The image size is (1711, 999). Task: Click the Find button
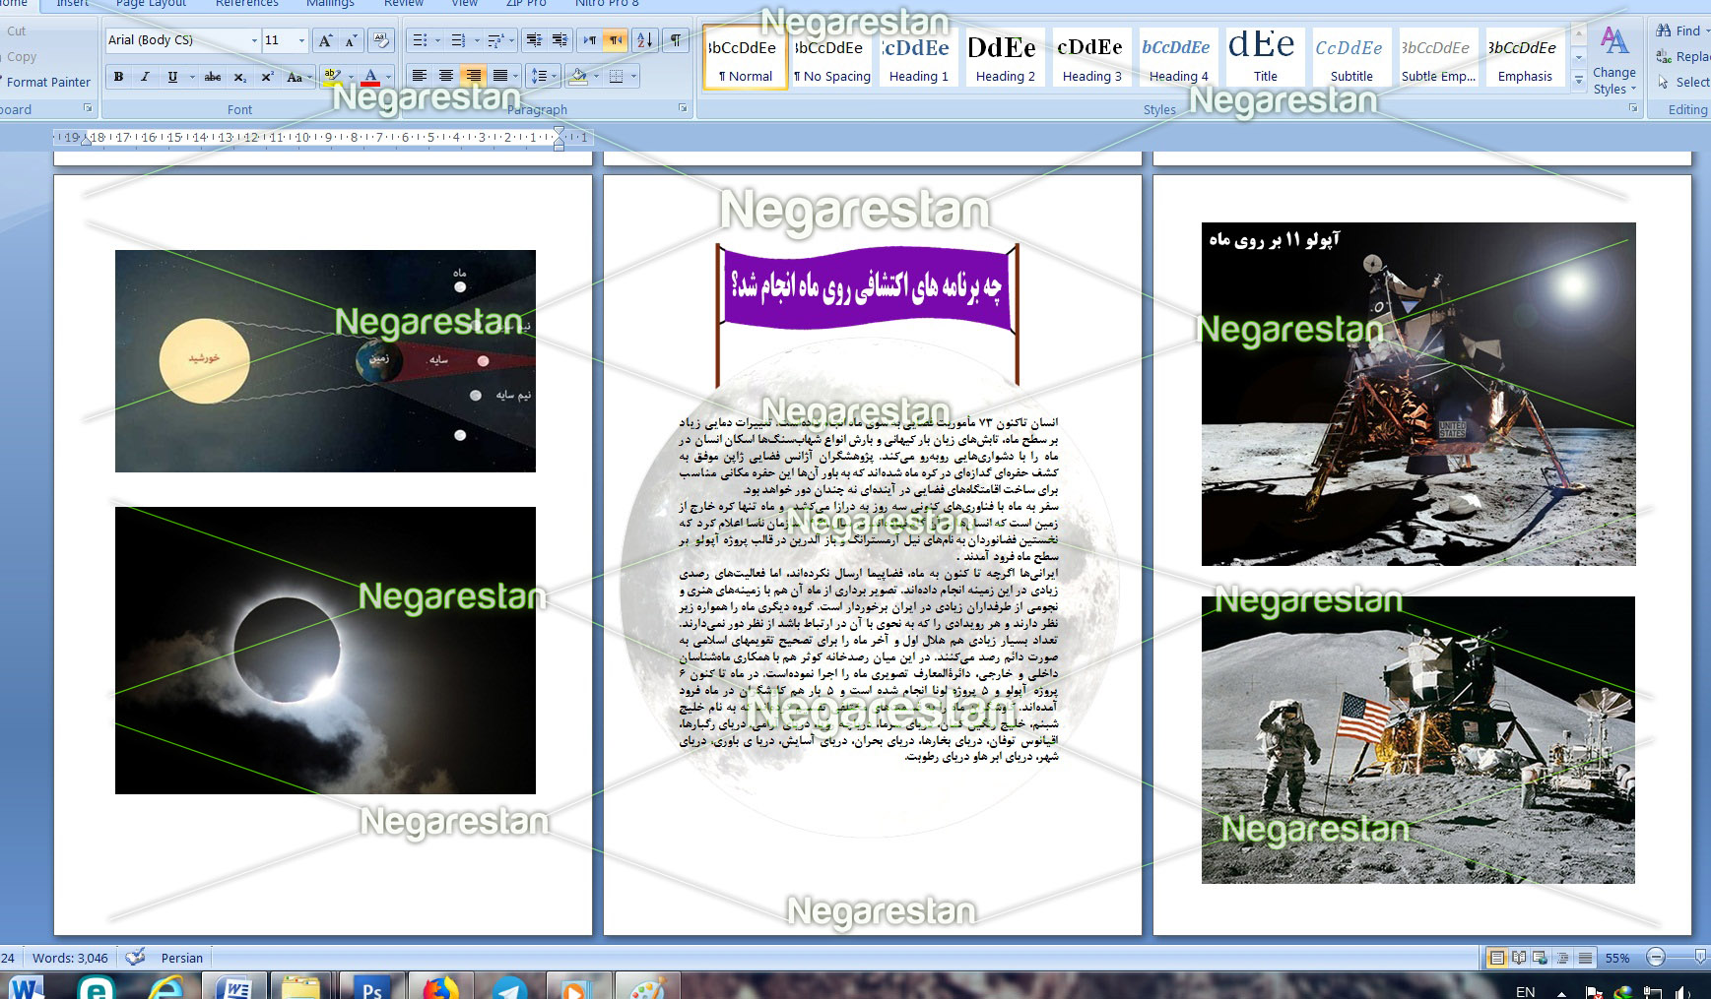(x=1682, y=31)
